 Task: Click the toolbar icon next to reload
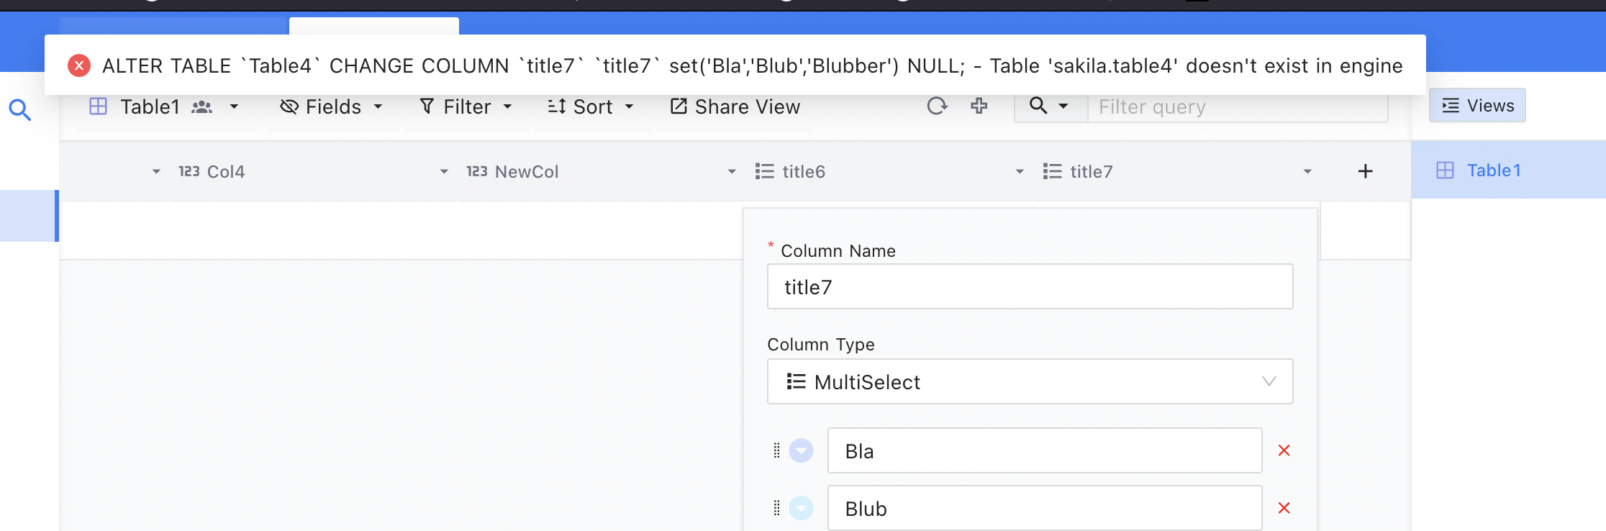pos(979,106)
